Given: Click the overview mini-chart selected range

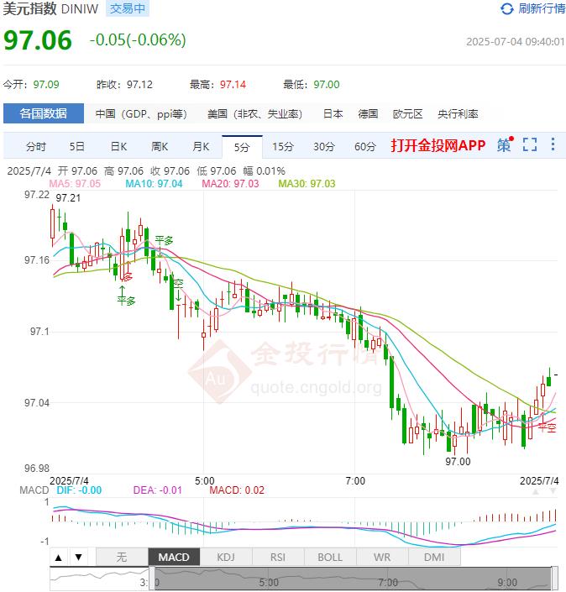Looking at the screenshot, I should 353,579.
